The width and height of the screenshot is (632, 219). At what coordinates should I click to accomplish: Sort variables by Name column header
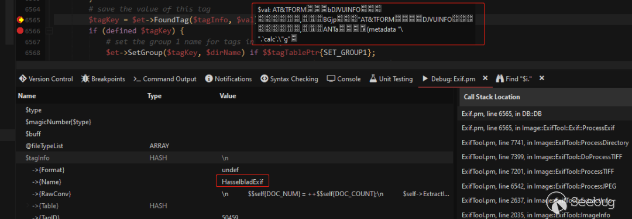[x=27, y=96]
